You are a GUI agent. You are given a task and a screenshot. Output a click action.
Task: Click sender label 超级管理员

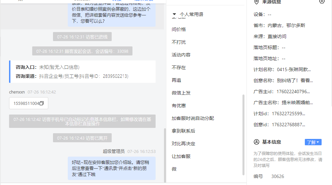tap(114, 151)
